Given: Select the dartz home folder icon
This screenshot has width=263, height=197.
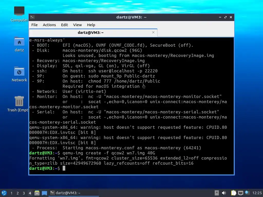Looking at the screenshot, I should tap(19, 44).
